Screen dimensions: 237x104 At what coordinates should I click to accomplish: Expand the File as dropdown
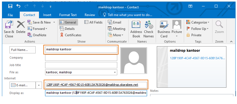pos(115,72)
